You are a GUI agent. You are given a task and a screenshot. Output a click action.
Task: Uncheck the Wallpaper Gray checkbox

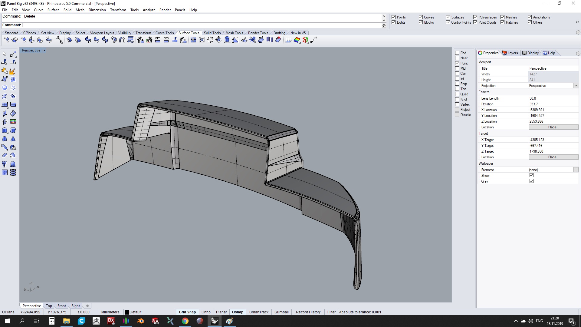click(531, 181)
